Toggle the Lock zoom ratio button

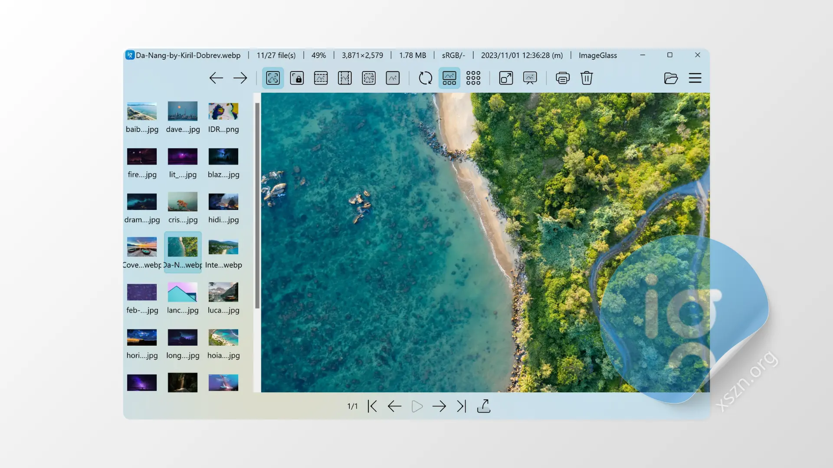[x=297, y=78]
